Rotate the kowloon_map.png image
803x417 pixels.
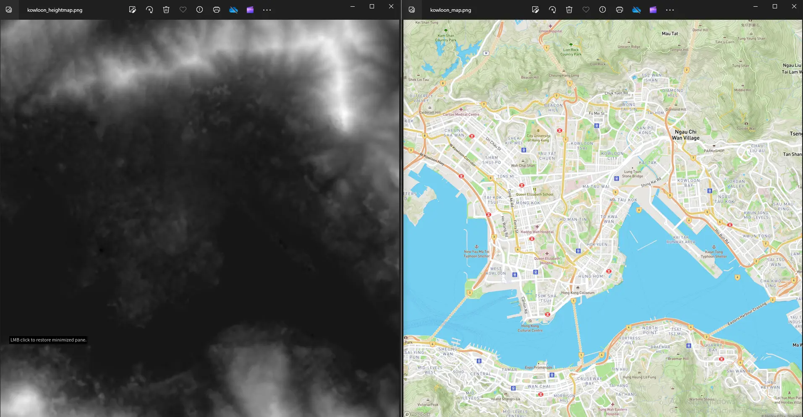[552, 10]
